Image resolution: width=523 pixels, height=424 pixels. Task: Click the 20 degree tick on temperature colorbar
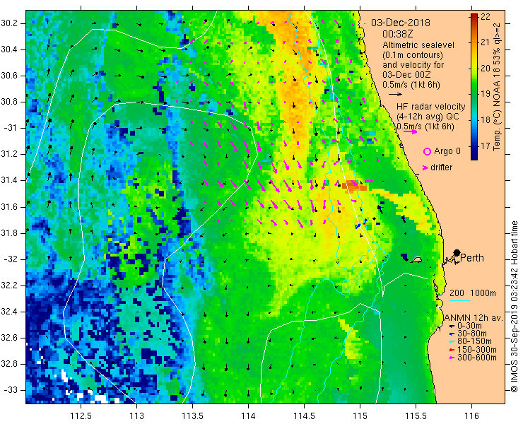486,68
